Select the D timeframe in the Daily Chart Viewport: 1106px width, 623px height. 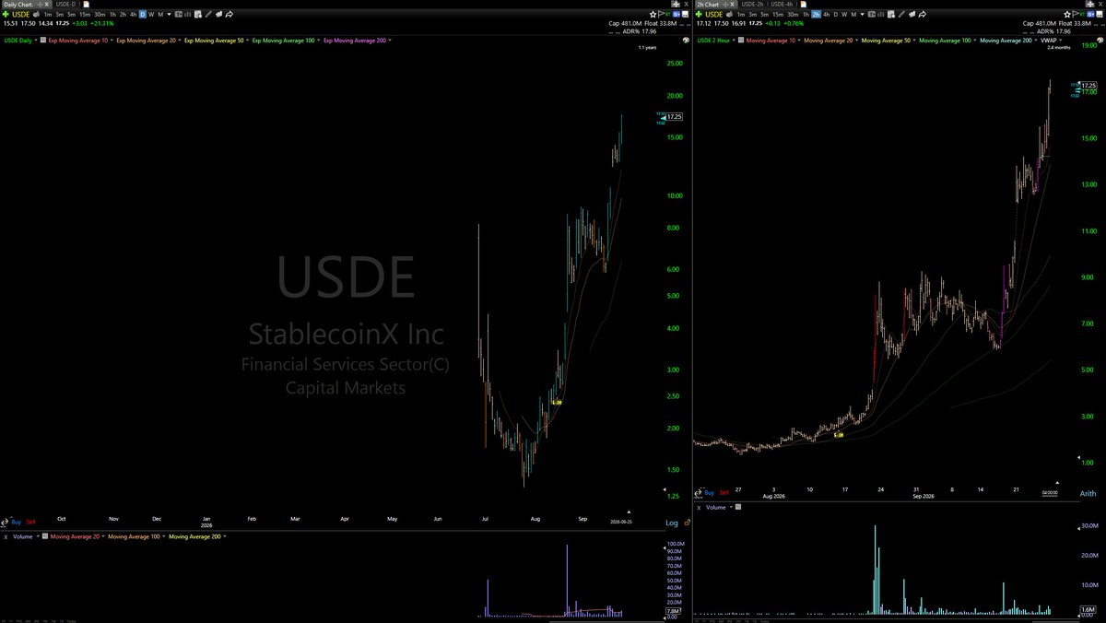tap(143, 15)
